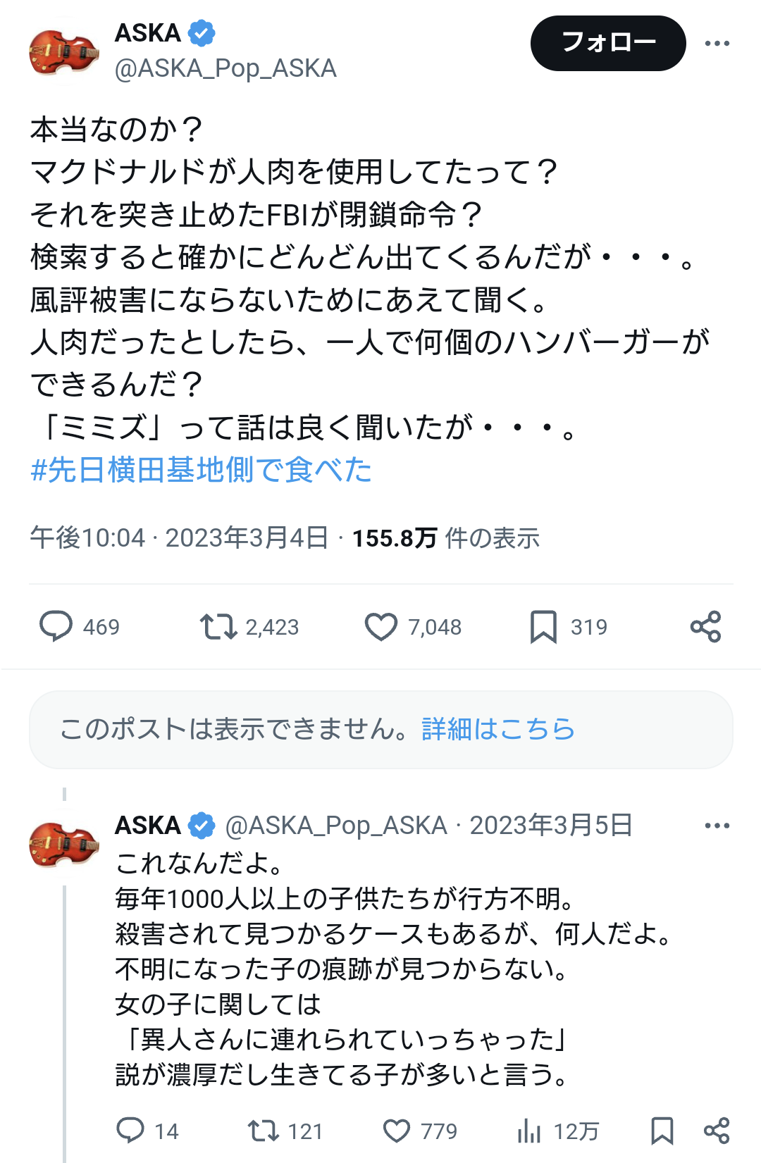The height and width of the screenshot is (1163, 761).
Task: Repost the reply post with 121 reposts
Action: [x=263, y=1131]
